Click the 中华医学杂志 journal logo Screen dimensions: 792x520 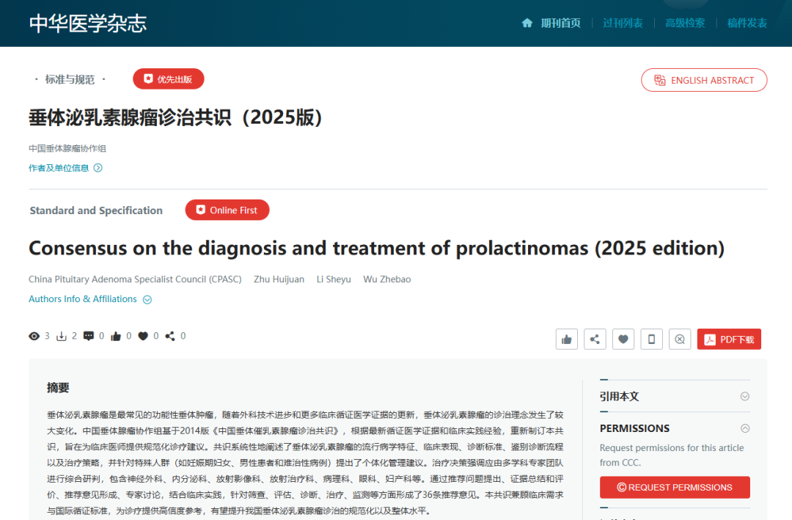pyautogui.click(x=88, y=23)
